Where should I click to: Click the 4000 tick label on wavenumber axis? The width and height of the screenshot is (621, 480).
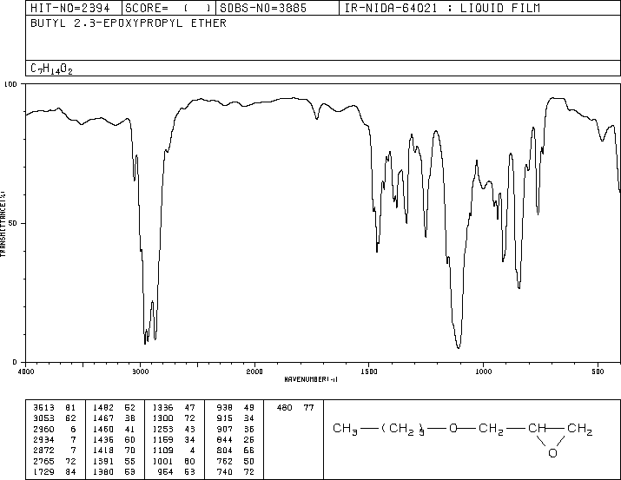(26, 371)
